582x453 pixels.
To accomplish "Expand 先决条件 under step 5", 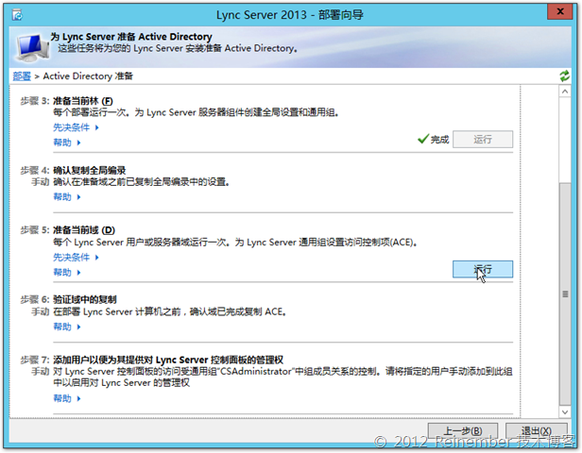I will (x=76, y=258).
